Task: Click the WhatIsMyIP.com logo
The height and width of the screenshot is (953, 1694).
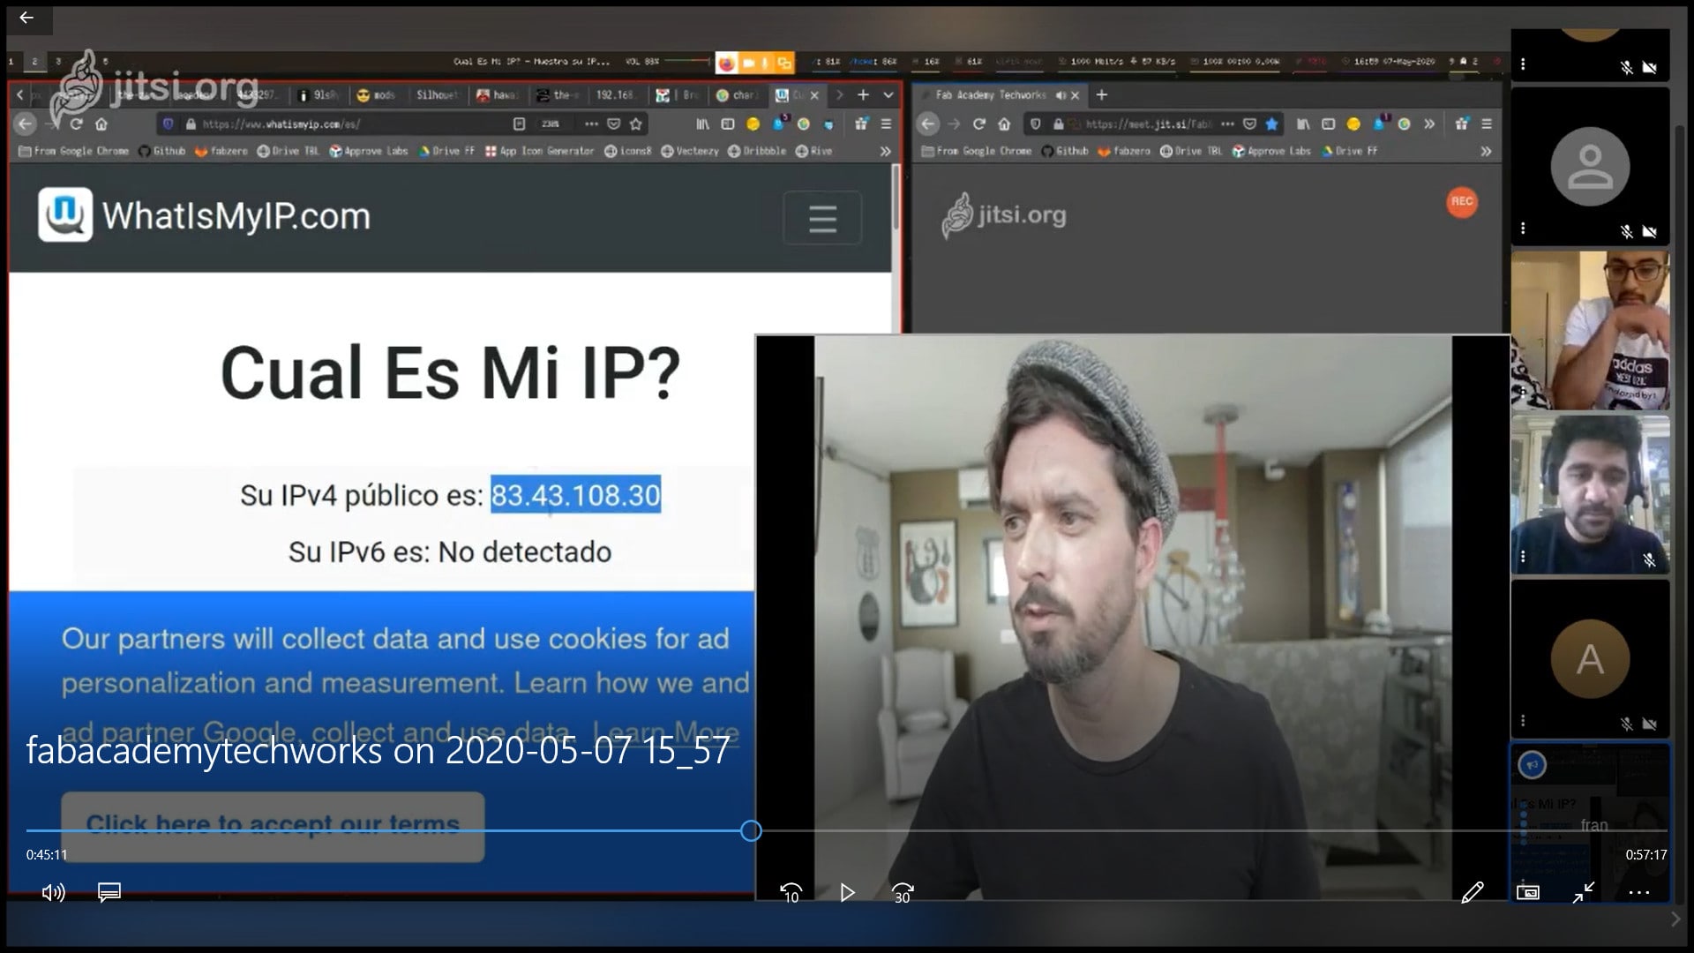Action: pyautogui.click(x=205, y=215)
